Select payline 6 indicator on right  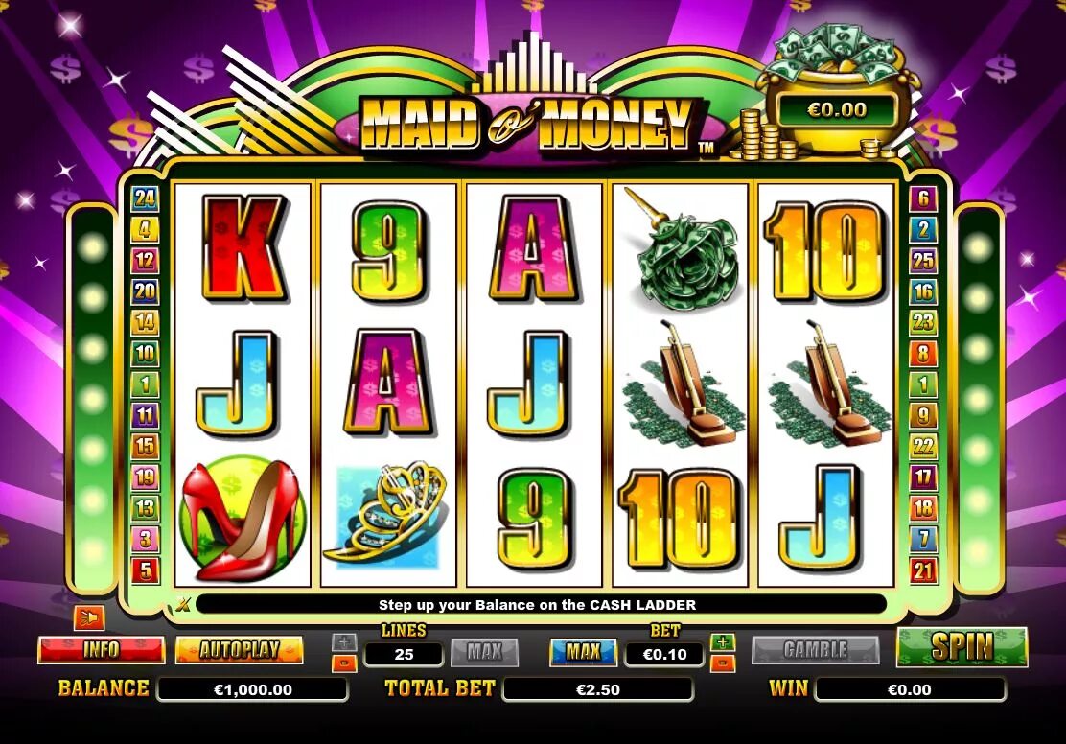tap(923, 198)
